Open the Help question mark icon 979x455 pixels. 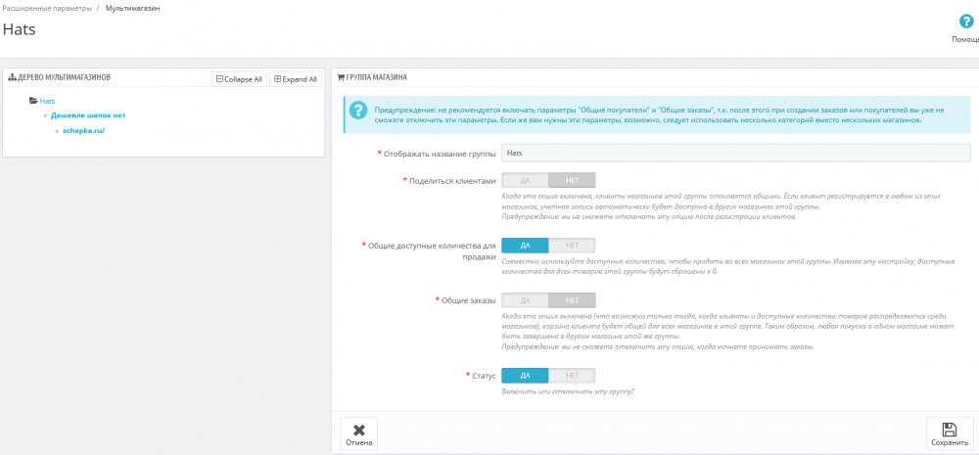click(966, 22)
